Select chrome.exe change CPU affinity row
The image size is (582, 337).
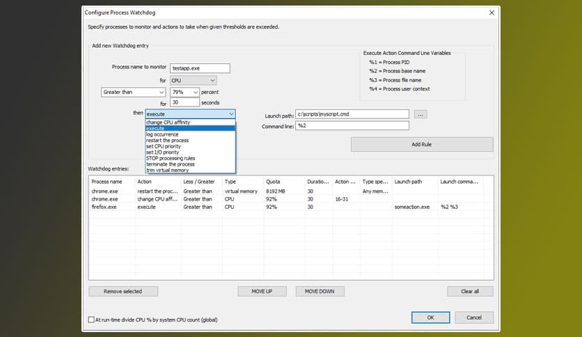pos(291,199)
